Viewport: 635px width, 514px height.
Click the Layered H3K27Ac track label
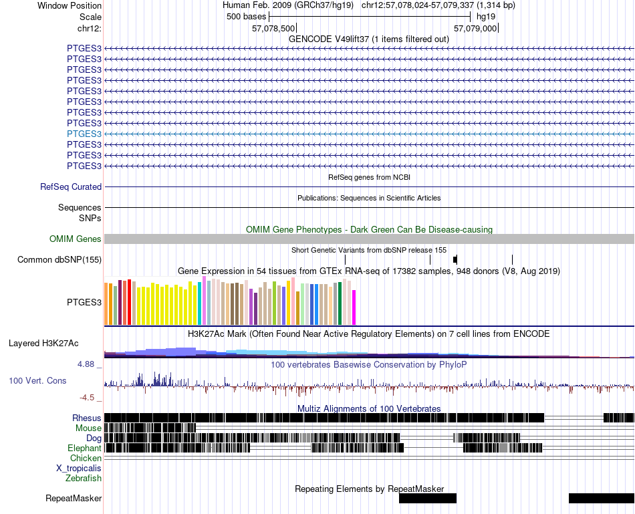(x=43, y=344)
